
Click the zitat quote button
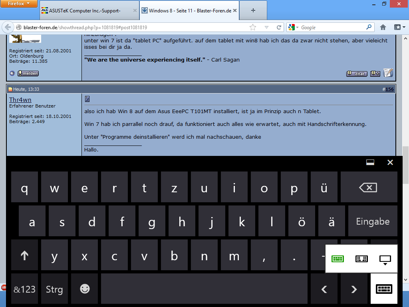[357, 74]
